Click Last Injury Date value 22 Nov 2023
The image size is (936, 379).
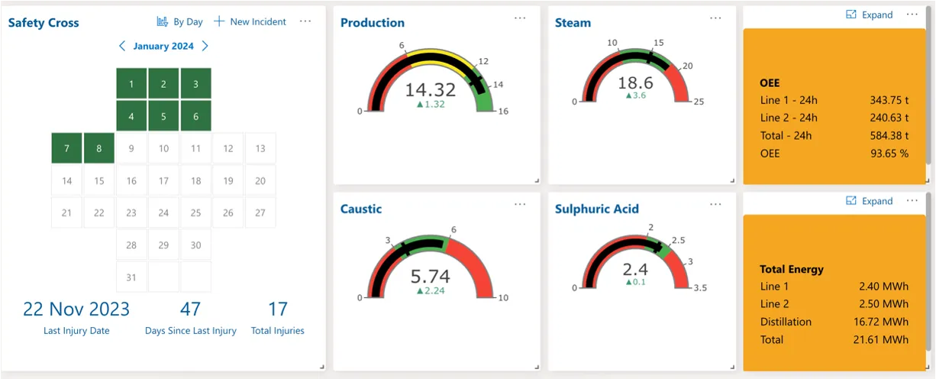click(76, 309)
